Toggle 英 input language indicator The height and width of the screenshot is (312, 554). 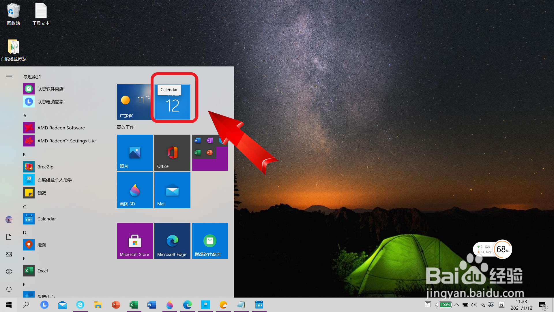(491, 304)
